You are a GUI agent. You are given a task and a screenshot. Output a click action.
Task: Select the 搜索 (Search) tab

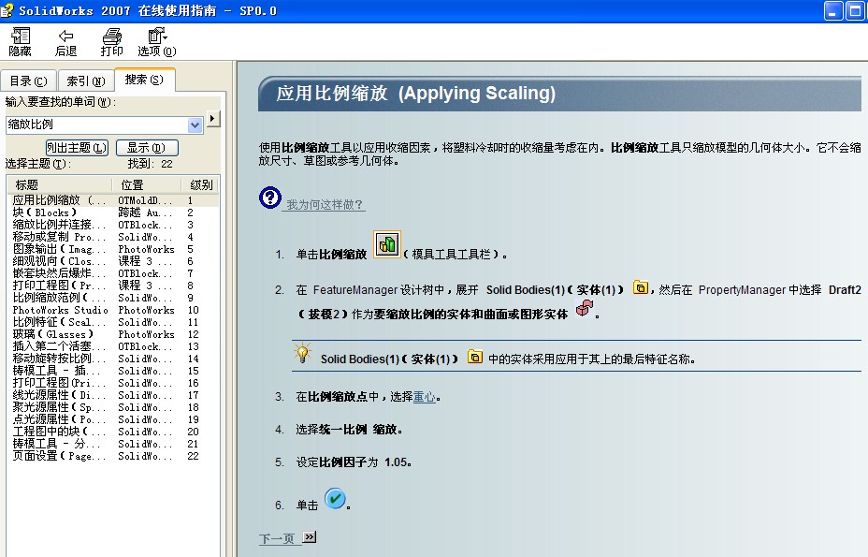coord(144,80)
